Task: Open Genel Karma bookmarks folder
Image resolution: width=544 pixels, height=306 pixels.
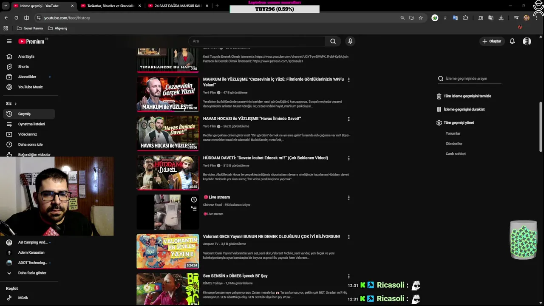Action: [x=30, y=28]
